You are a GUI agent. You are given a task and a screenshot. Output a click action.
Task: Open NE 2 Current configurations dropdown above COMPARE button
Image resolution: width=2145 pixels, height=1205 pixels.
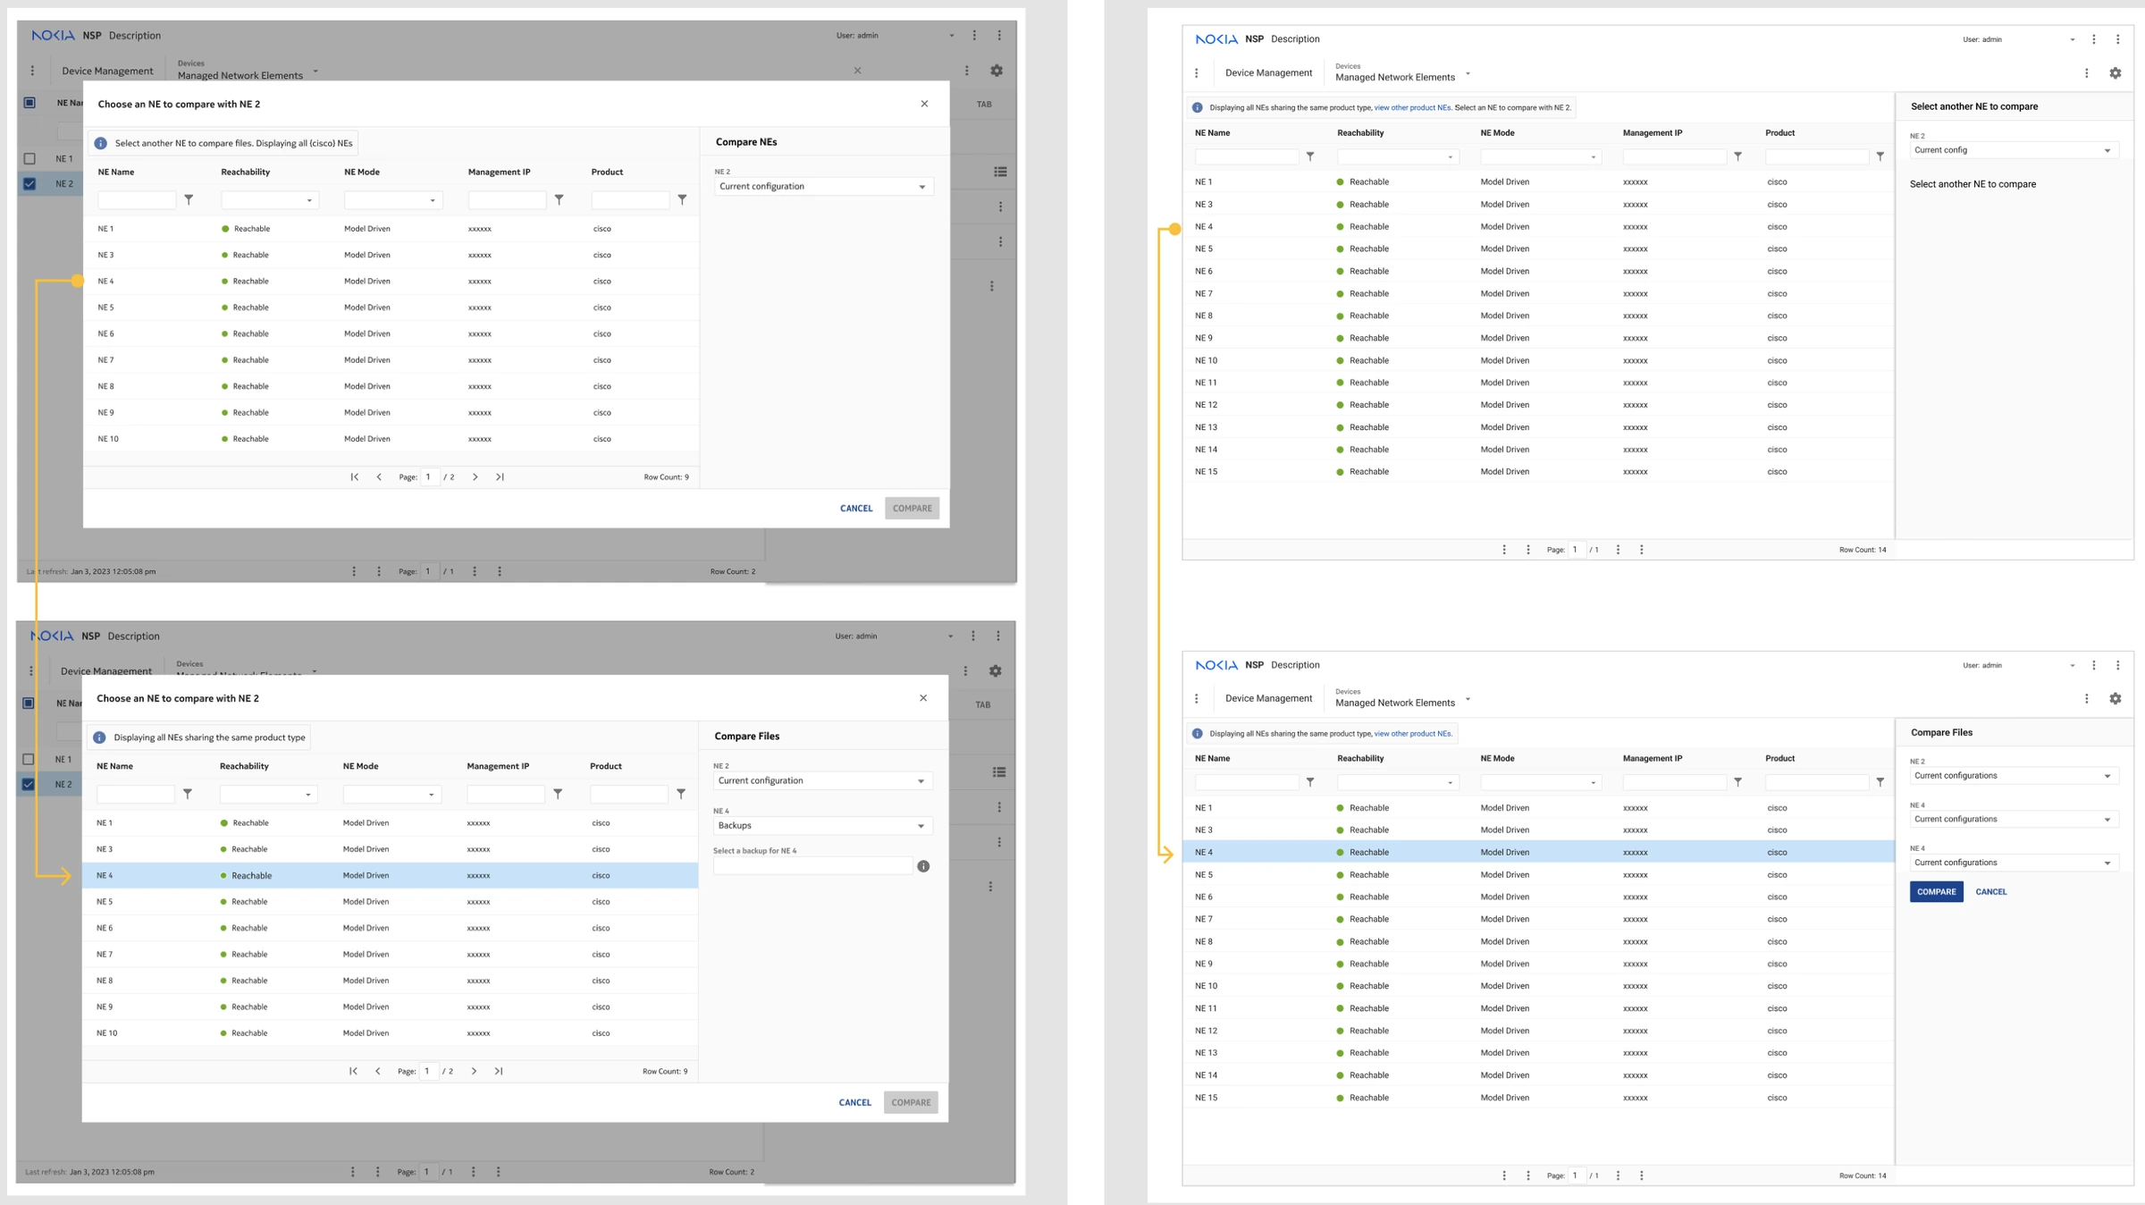coord(2014,776)
